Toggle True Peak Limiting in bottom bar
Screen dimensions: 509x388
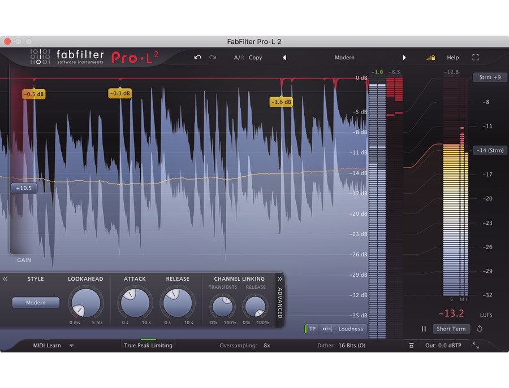[148, 346]
